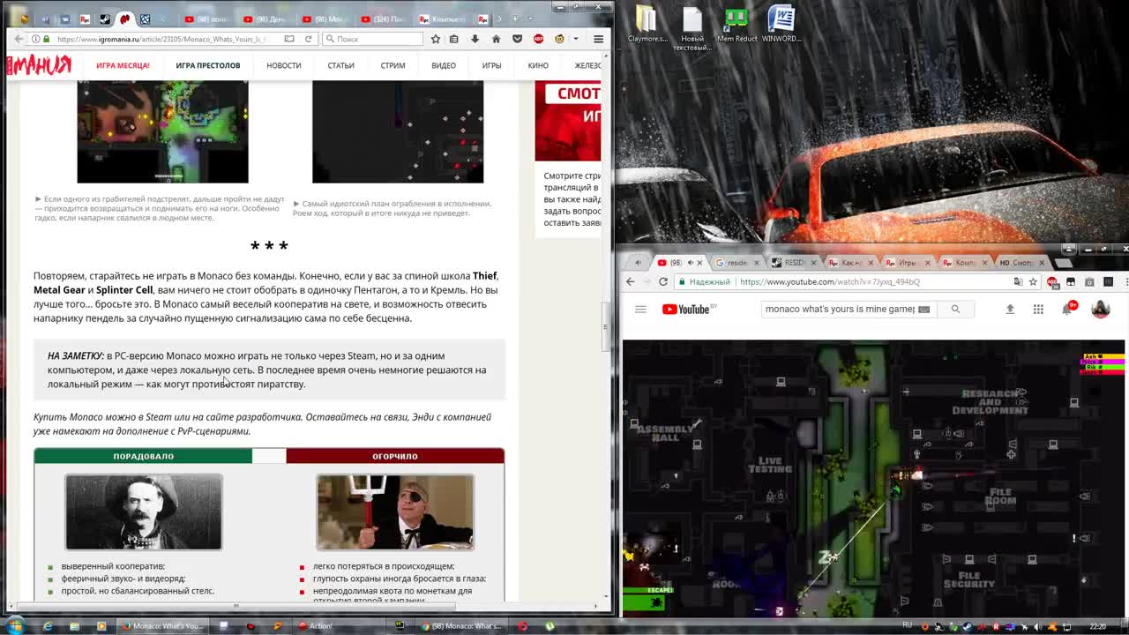Open the 'СТРИМ' section
Image resolution: width=1129 pixels, height=635 pixels.
tap(393, 65)
